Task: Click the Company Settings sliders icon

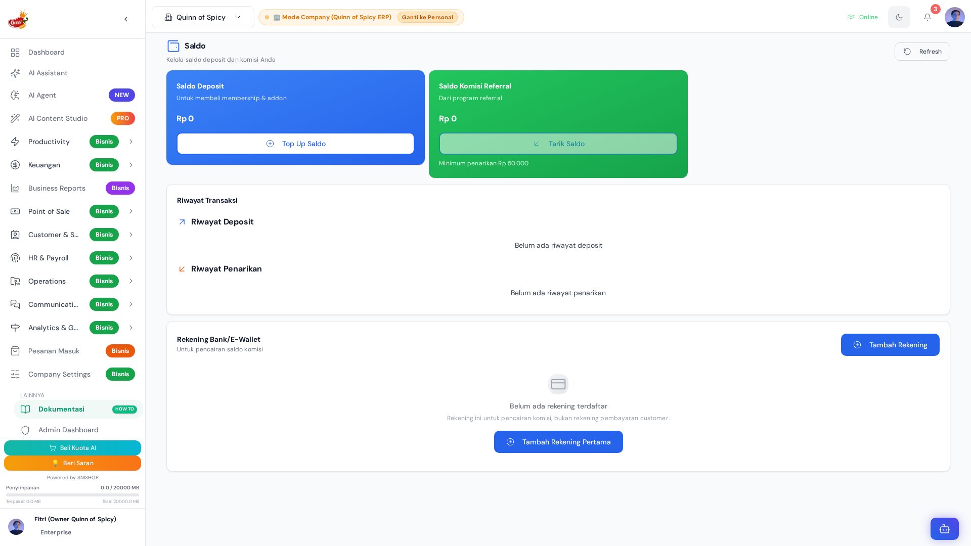Action: click(15, 374)
